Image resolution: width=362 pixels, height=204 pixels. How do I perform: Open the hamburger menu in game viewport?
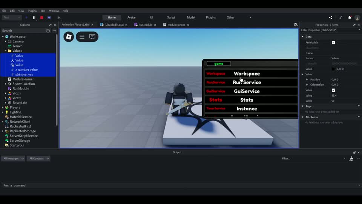click(82, 37)
